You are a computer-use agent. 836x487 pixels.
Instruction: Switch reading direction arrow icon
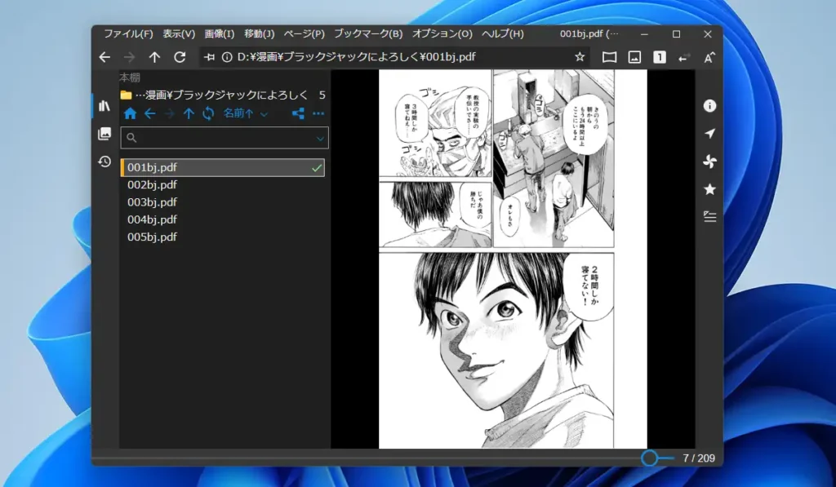(x=684, y=58)
